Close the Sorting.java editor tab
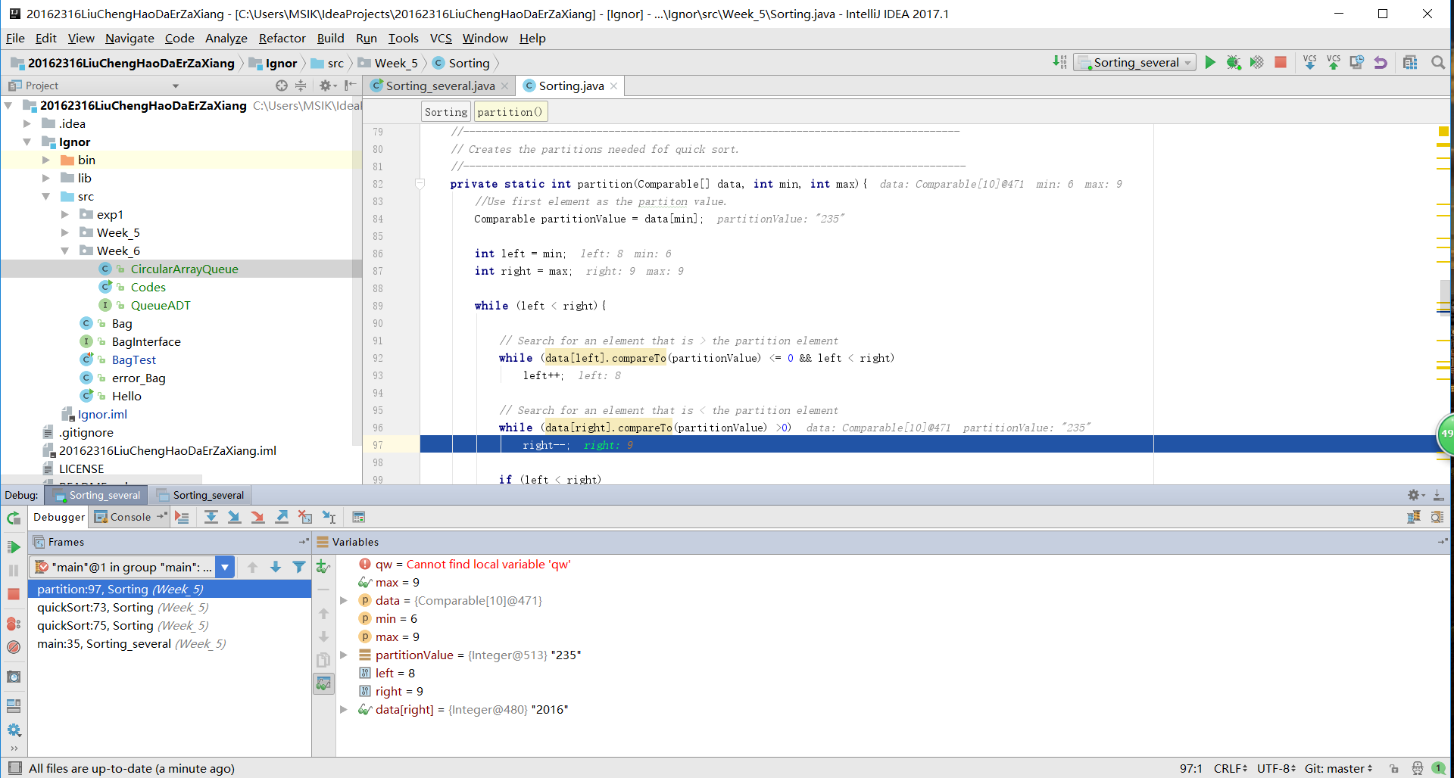This screenshot has height=778, width=1454. pos(613,86)
